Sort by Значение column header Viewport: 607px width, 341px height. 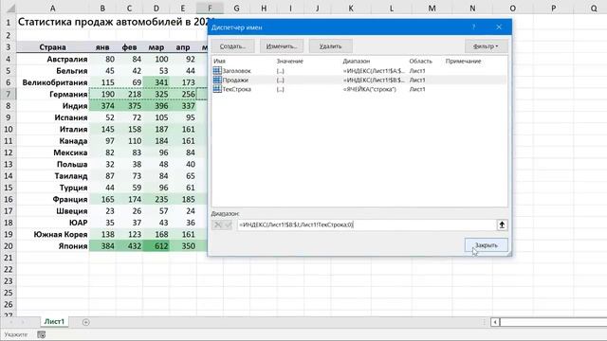coord(289,61)
